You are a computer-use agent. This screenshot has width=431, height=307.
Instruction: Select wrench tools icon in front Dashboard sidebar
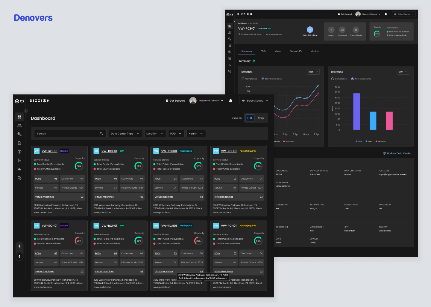point(19,134)
